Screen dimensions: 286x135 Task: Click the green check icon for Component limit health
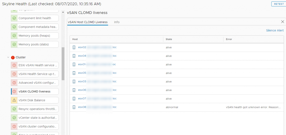(x=14, y=18)
